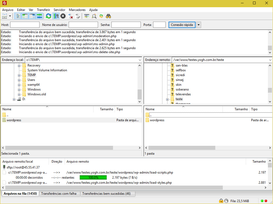Expand the Recovery folder node

(19, 66)
